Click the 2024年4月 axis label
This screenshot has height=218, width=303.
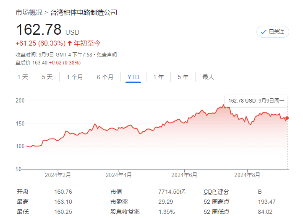pyautogui.click(x=119, y=175)
